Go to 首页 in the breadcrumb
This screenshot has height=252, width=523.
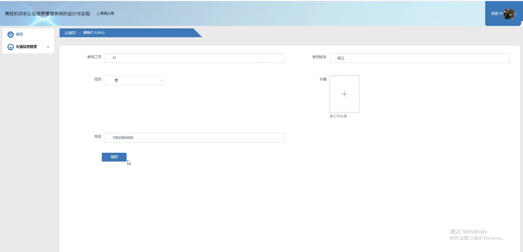coord(72,33)
